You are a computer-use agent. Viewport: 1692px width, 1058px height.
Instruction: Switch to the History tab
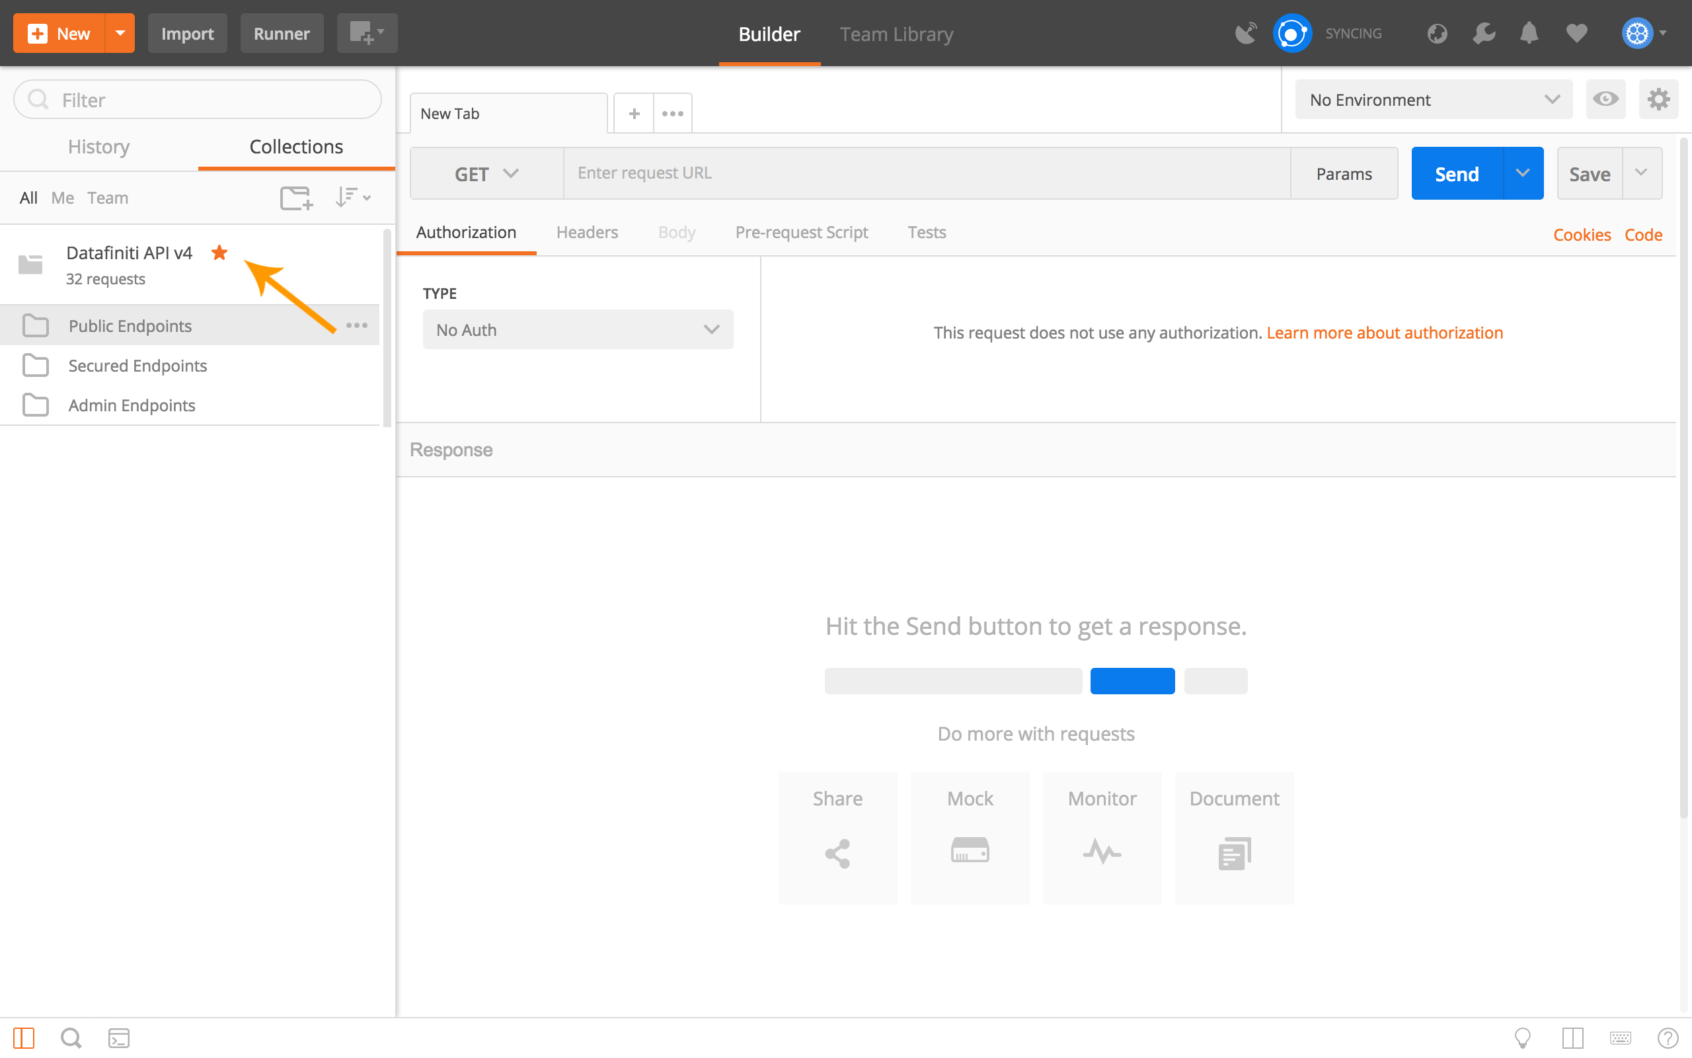(98, 146)
